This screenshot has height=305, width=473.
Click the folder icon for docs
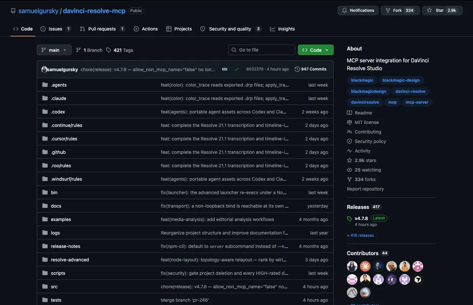[45, 206]
